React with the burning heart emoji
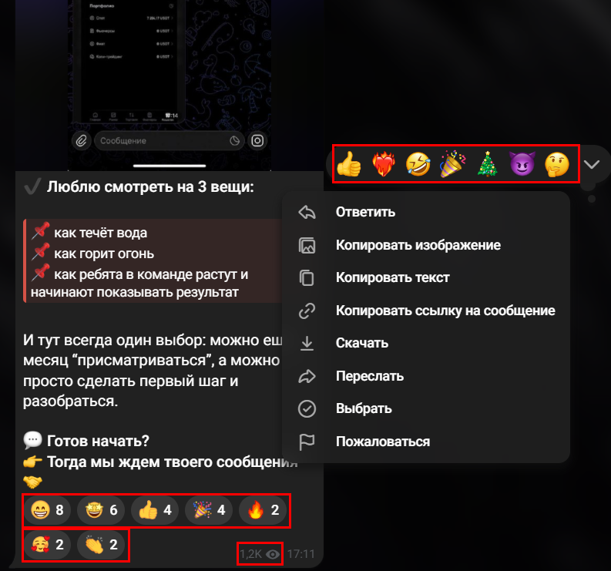 [x=384, y=164]
